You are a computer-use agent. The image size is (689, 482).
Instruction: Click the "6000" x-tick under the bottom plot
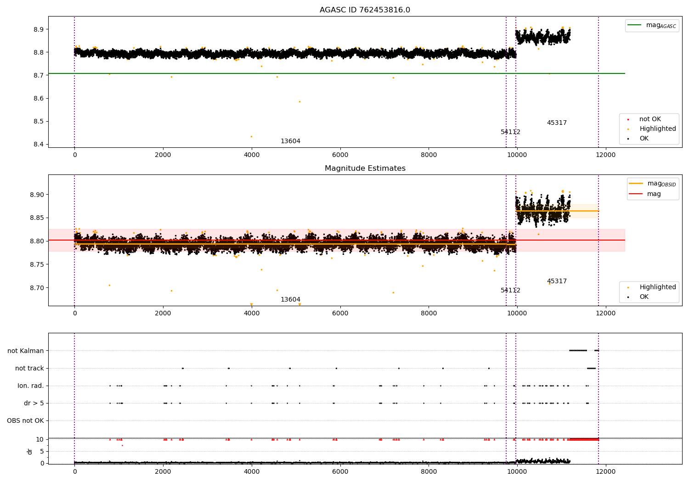[340, 472]
